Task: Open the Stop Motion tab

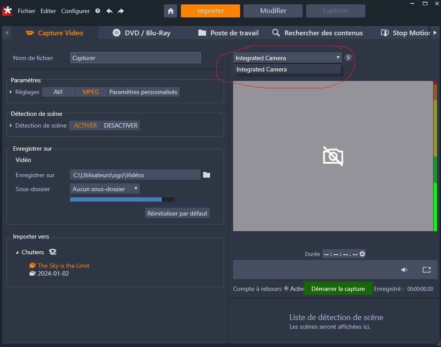Action: [405, 33]
